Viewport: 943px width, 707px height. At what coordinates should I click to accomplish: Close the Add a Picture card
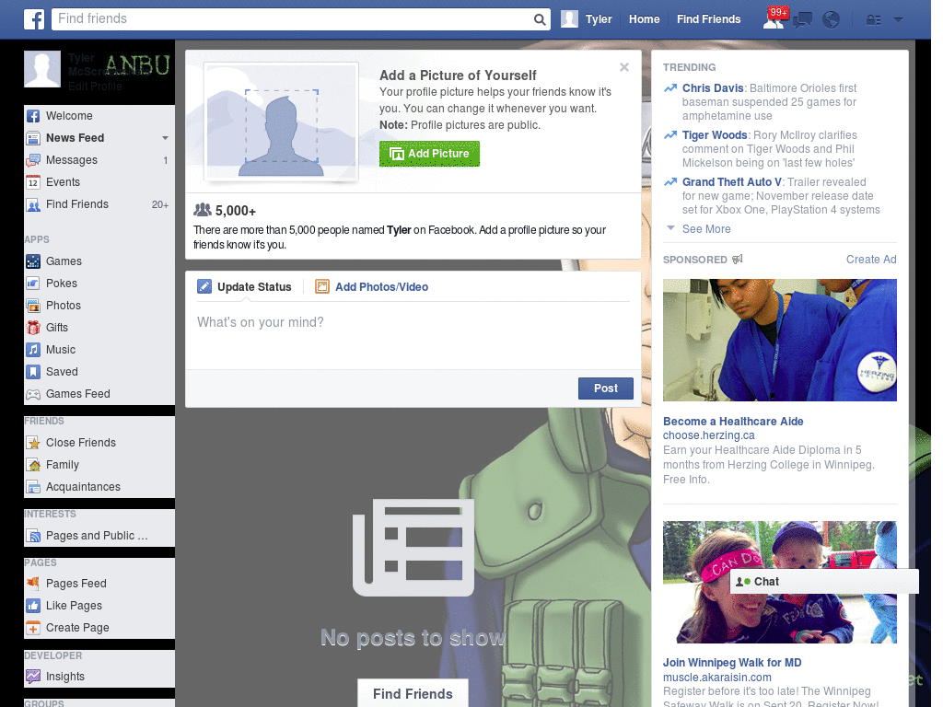coord(624,67)
